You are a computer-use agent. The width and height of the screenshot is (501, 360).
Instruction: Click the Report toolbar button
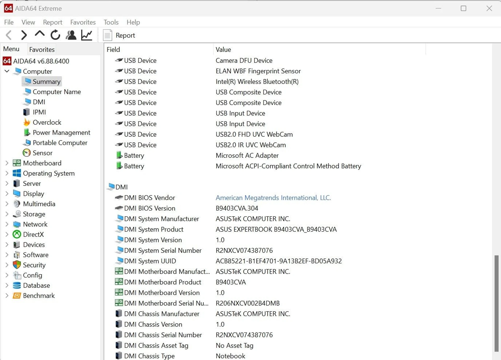click(x=119, y=35)
